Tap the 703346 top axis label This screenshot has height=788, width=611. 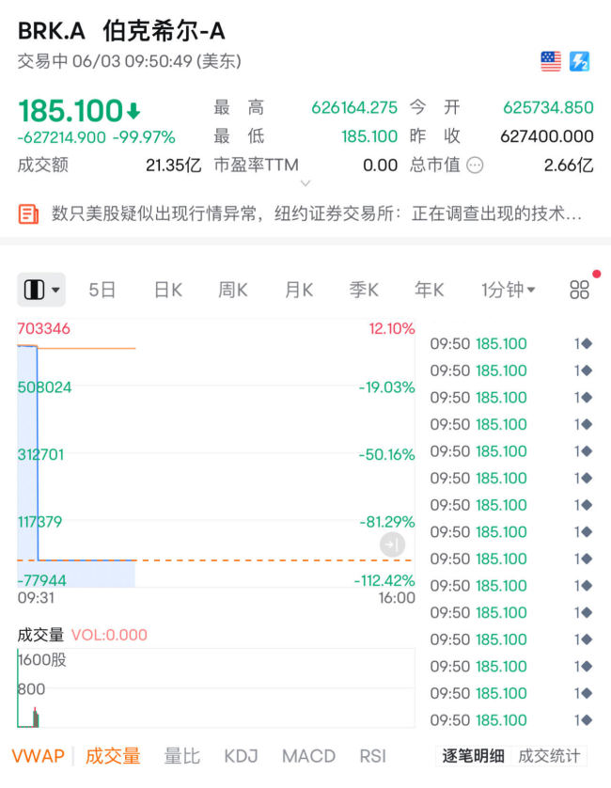[x=44, y=329]
